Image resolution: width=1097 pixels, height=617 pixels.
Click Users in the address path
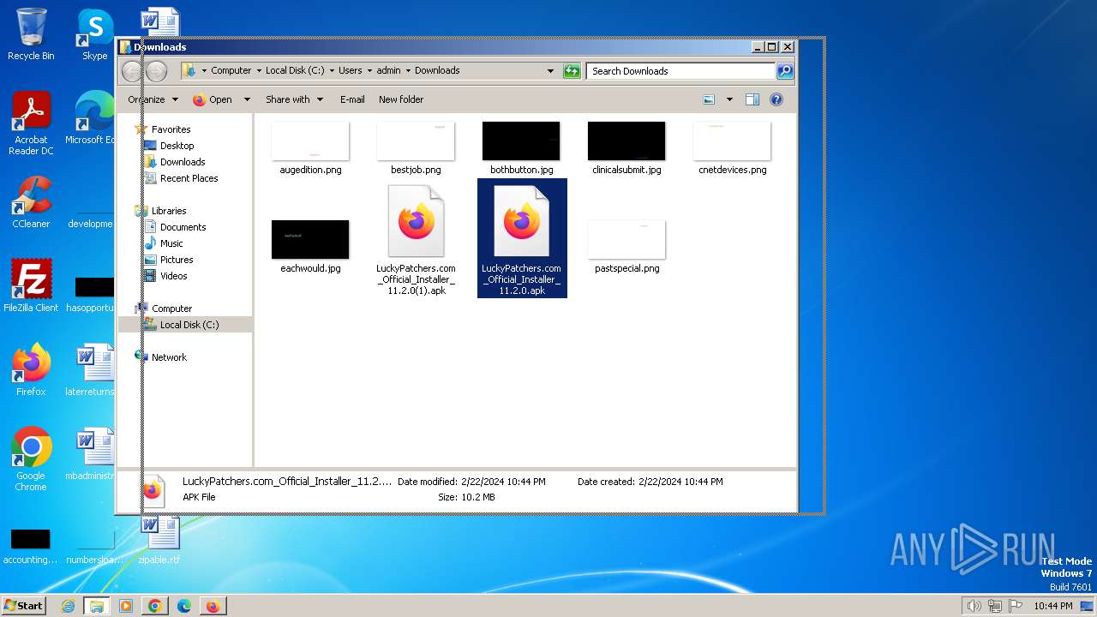tap(351, 71)
